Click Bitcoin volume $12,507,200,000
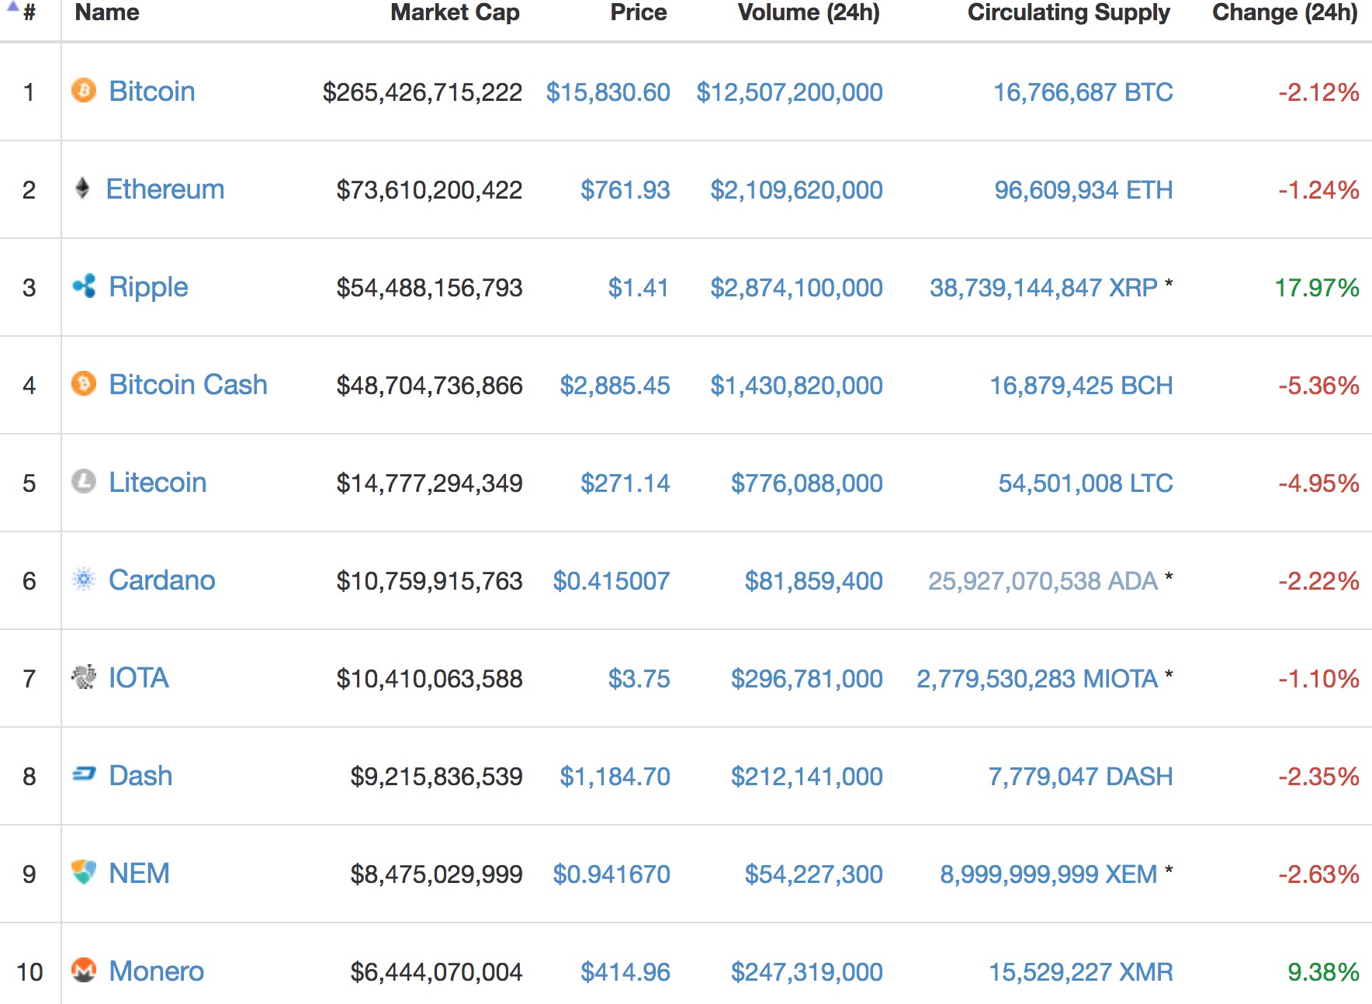This screenshot has width=1372, height=1004. point(789,92)
